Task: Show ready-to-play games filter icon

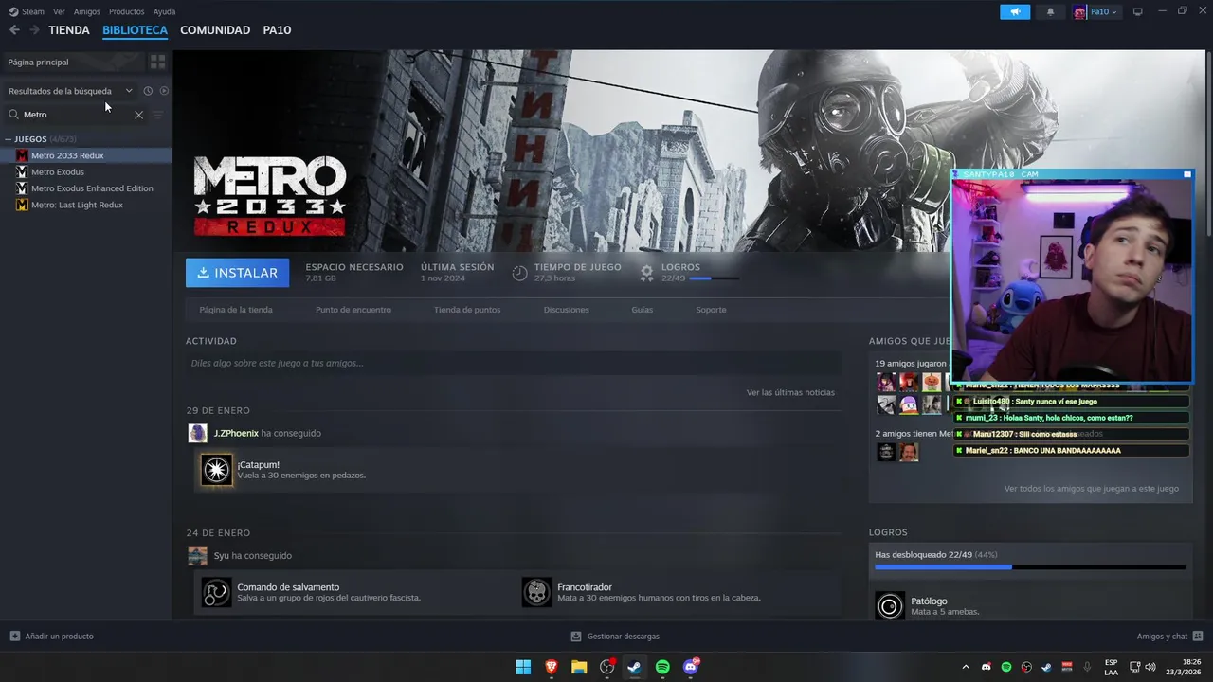Action: [164, 91]
